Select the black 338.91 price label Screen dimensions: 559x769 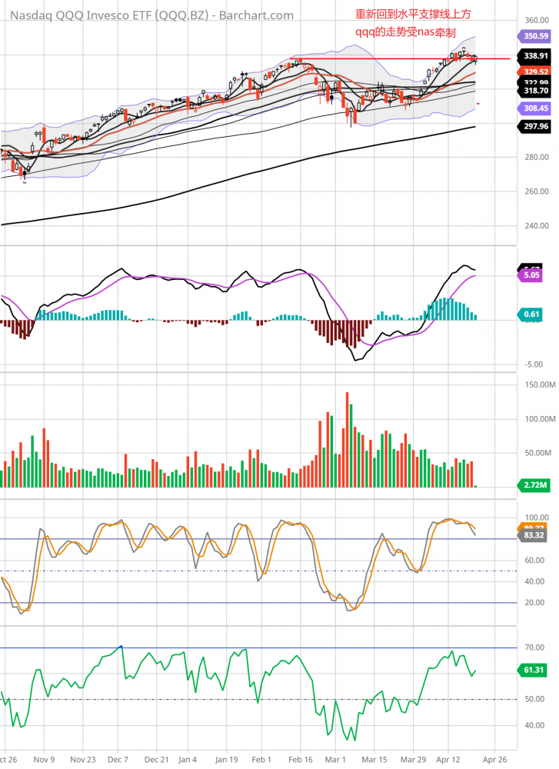pos(535,56)
